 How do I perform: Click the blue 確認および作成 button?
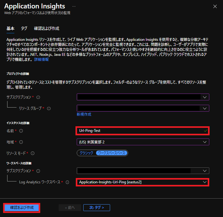(x=22, y=208)
